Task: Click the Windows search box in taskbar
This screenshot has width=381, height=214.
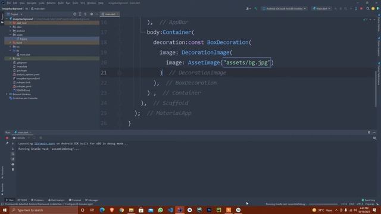Action: [43, 210]
